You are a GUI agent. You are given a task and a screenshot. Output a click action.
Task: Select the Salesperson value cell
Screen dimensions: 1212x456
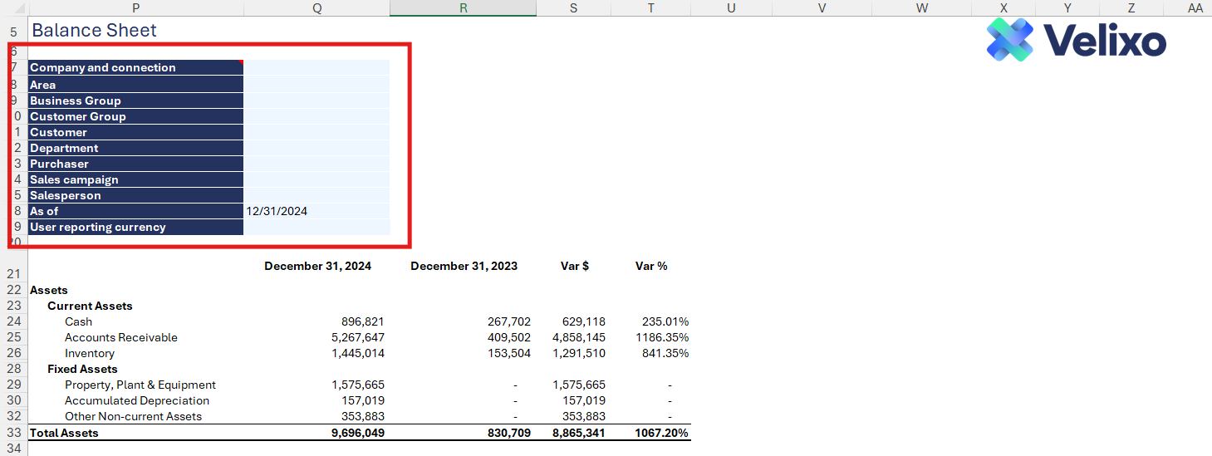coord(316,195)
